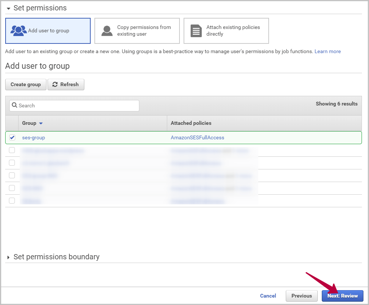Check the fourth blurred group's checkbox

click(x=12, y=188)
